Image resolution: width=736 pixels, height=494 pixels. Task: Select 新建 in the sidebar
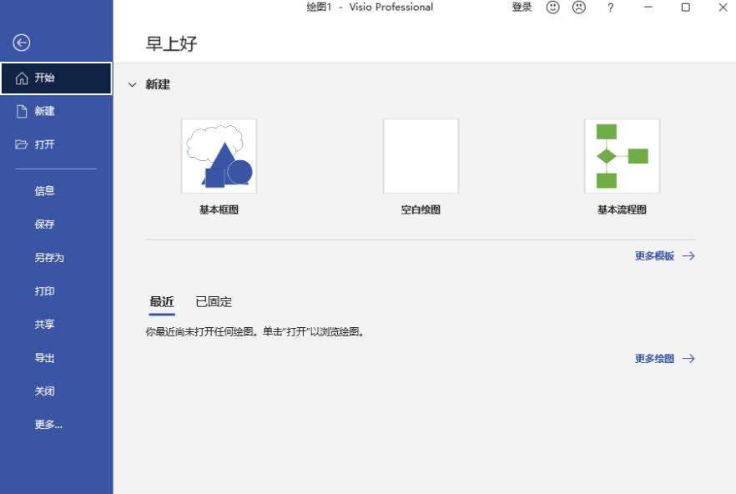57,111
